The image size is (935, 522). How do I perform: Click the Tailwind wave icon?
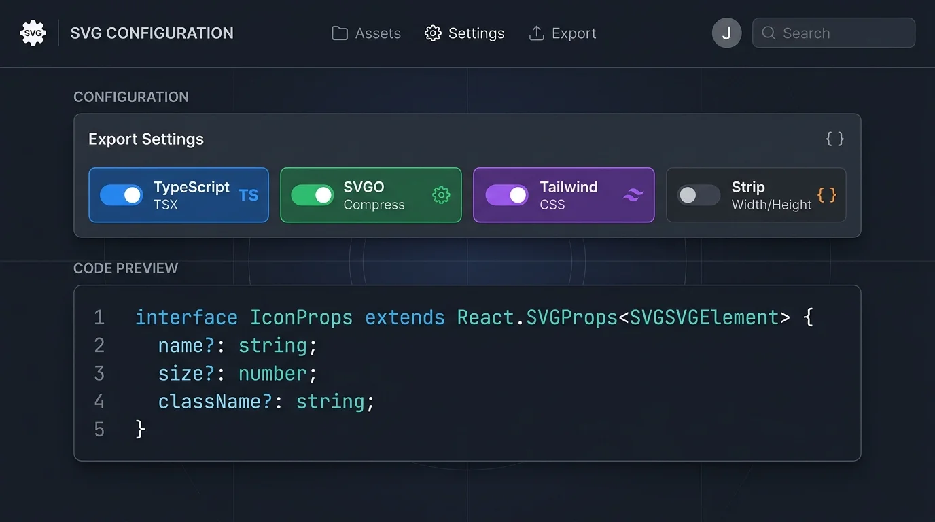pos(633,195)
